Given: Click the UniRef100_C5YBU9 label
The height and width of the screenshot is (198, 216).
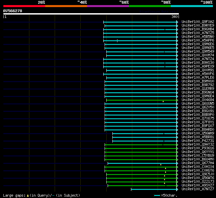Looking at the screenshot, I should (x=198, y=156).
